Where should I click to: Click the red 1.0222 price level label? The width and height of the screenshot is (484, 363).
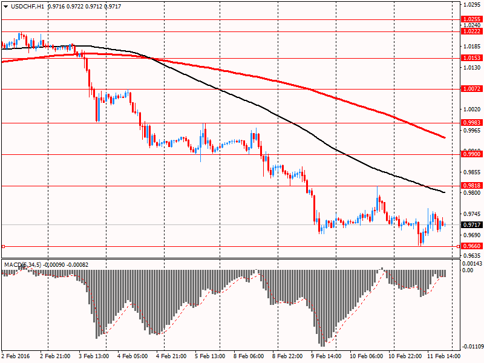[x=472, y=31]
